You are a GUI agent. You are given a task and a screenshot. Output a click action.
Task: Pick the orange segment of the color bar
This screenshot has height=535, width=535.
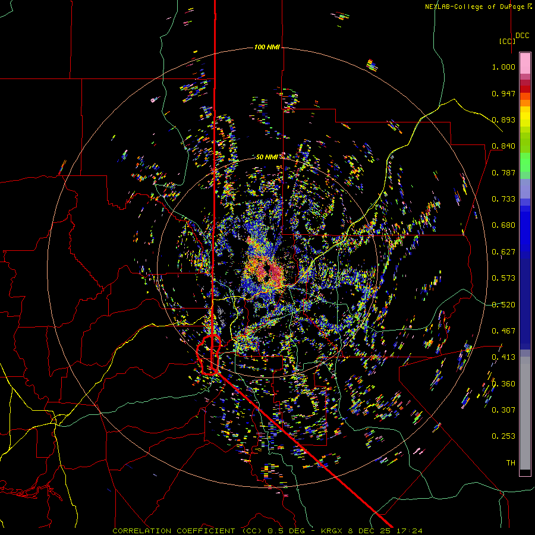point(525,103)
